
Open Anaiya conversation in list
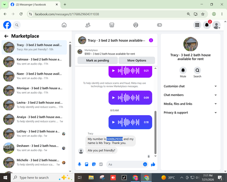pos(34,119)
